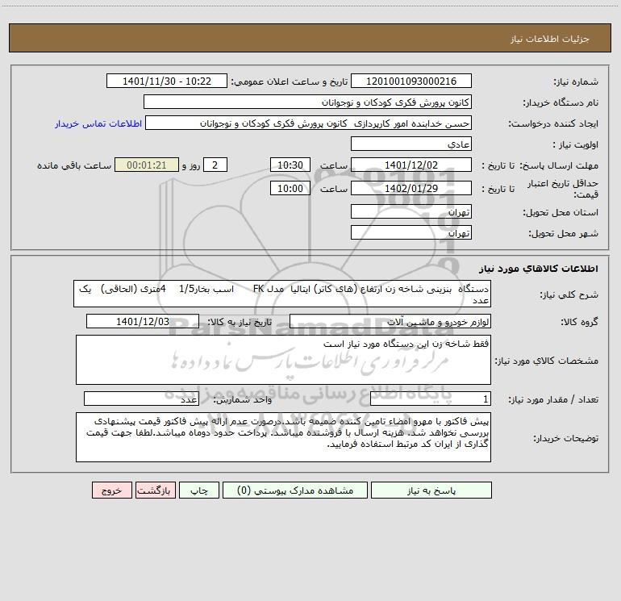
Task: Click the delivery city field
Action: [411, 232]
